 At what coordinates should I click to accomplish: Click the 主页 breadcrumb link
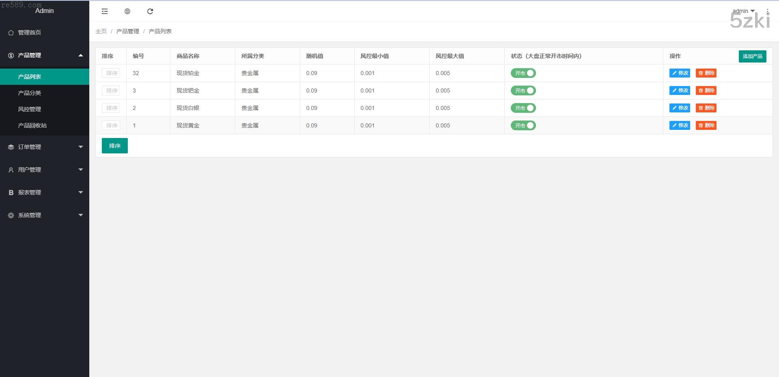(101, 31)
